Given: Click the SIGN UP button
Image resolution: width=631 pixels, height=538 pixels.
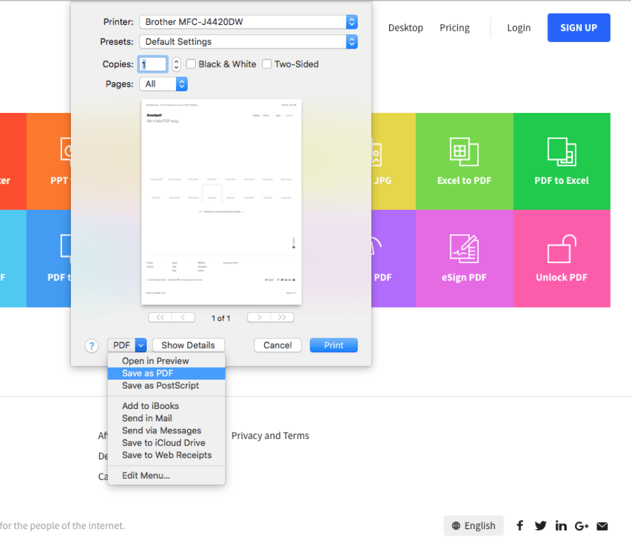Looking at the screenshot, I should click(579, 28).
